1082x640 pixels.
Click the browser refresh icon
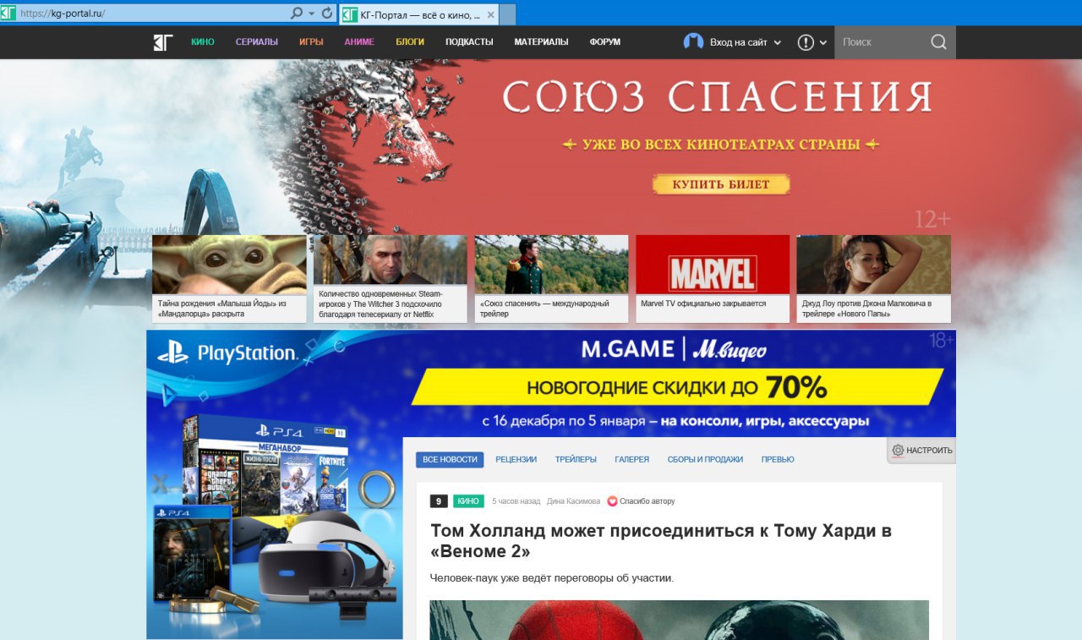coord(327,14)
